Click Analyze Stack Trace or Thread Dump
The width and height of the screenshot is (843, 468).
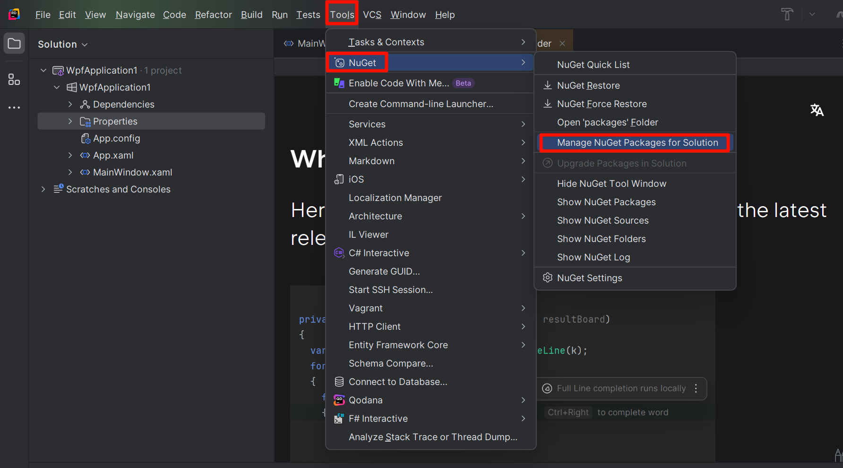pos(430,437)
